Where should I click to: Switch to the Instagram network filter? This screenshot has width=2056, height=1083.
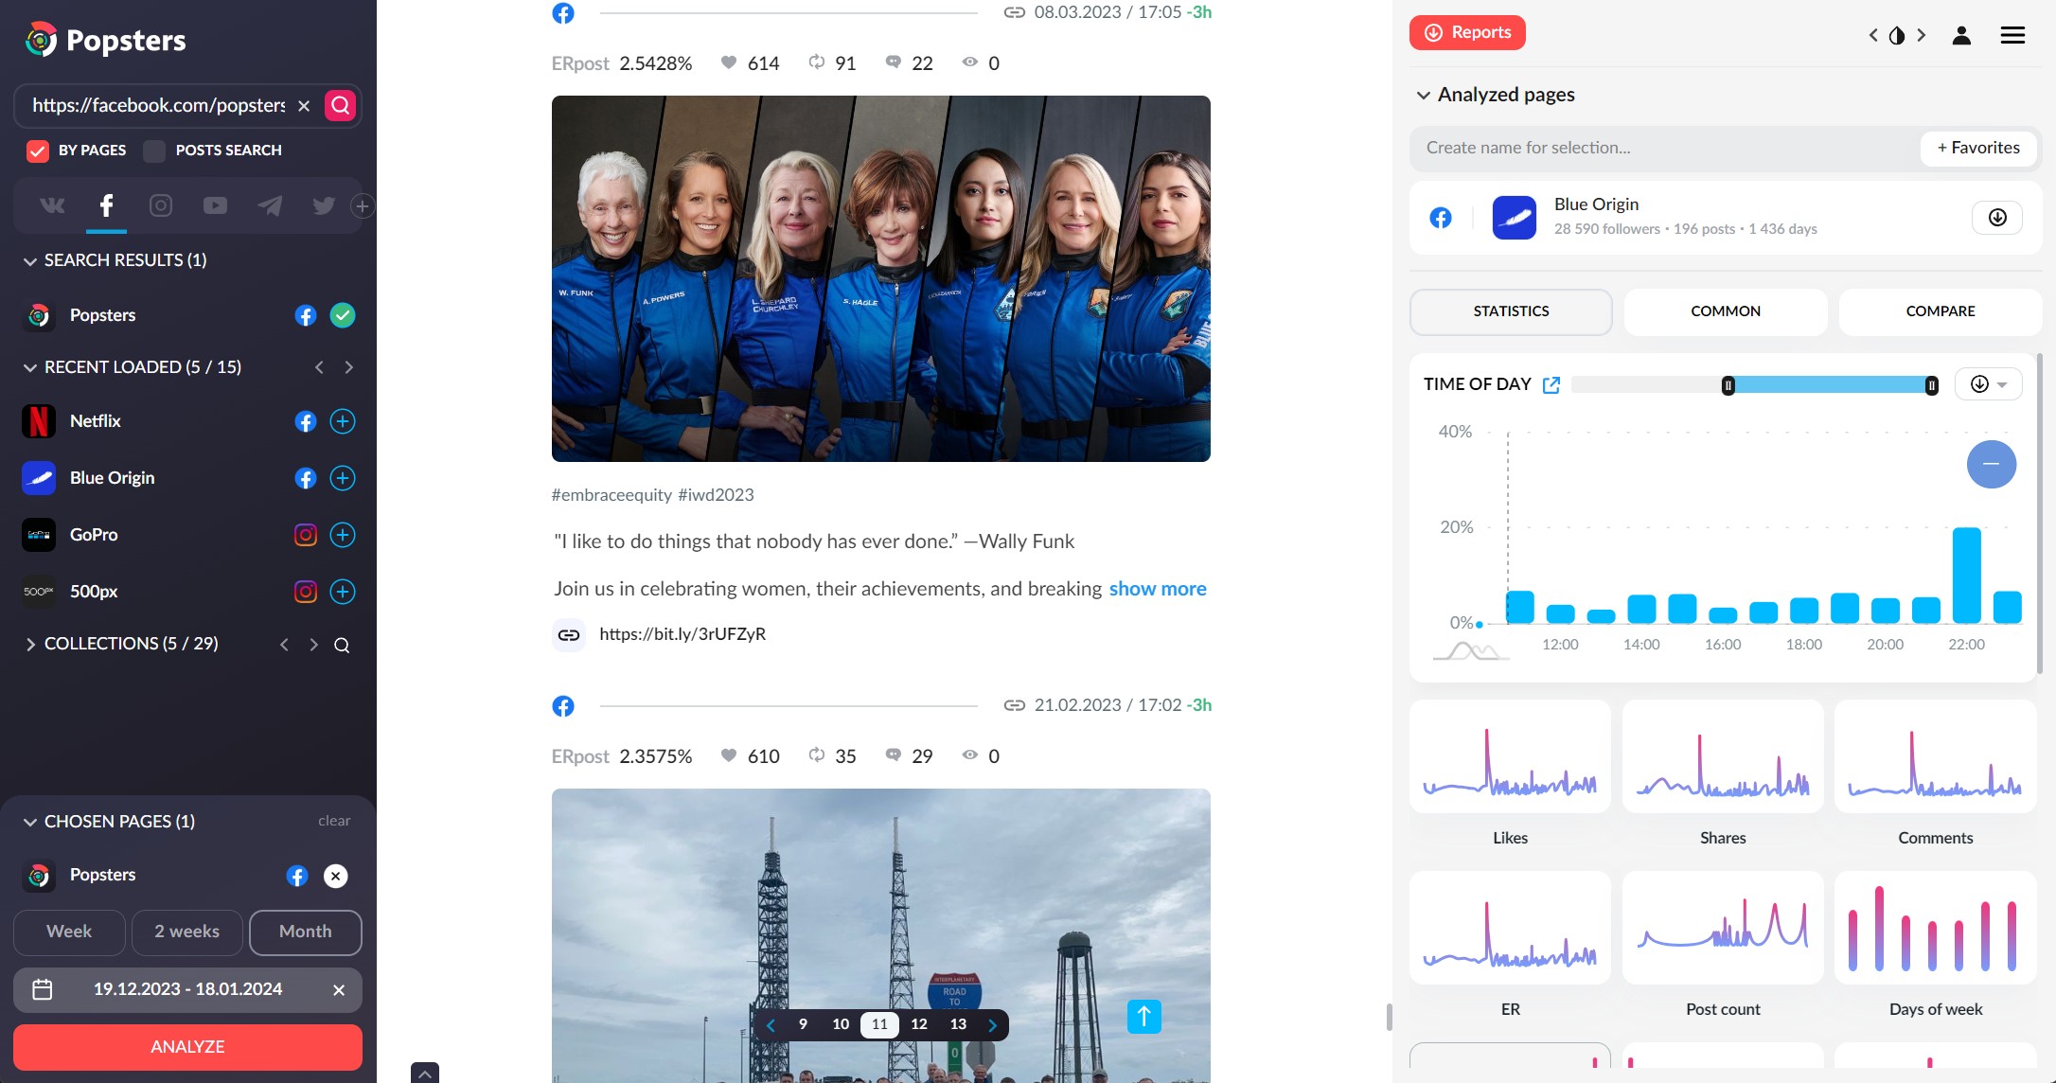[x=160, y=205]
